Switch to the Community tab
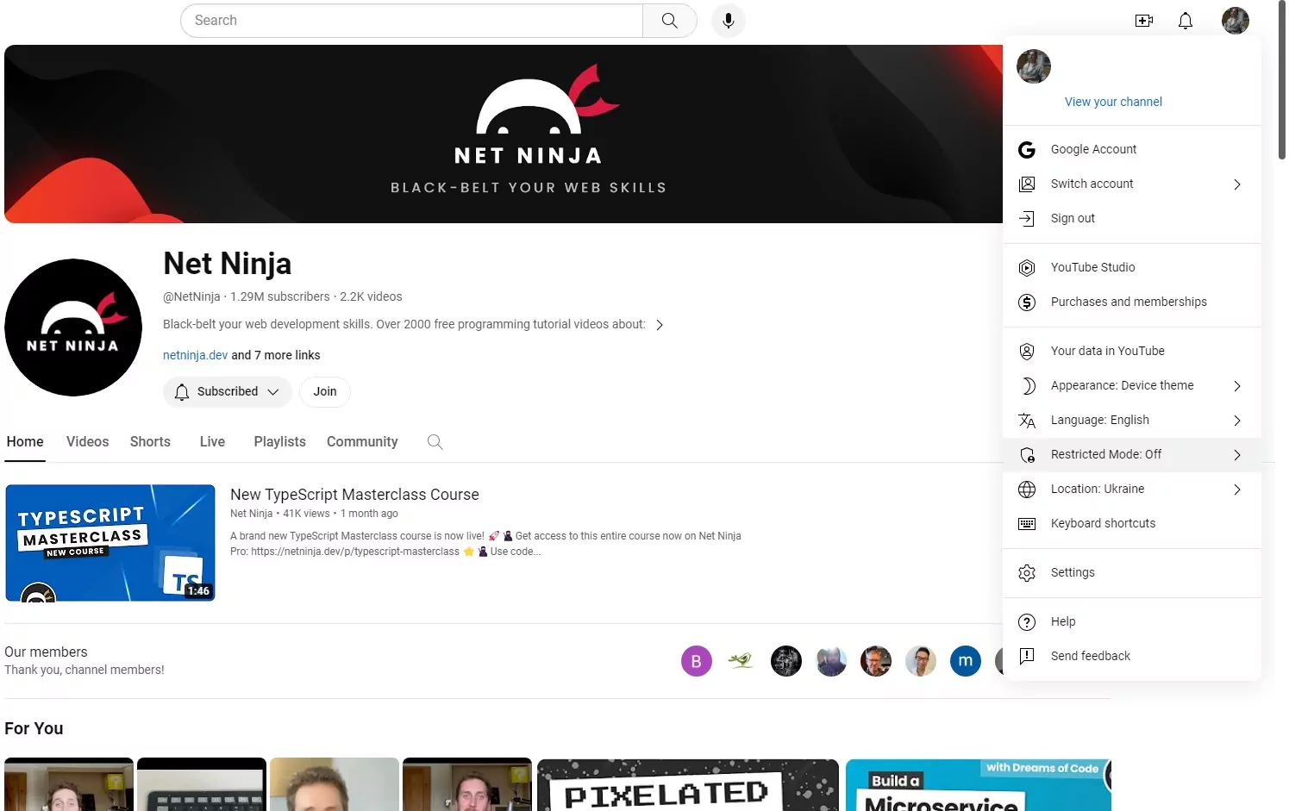The height and width of the screenshot is (811, 1289). pos(362,442)
